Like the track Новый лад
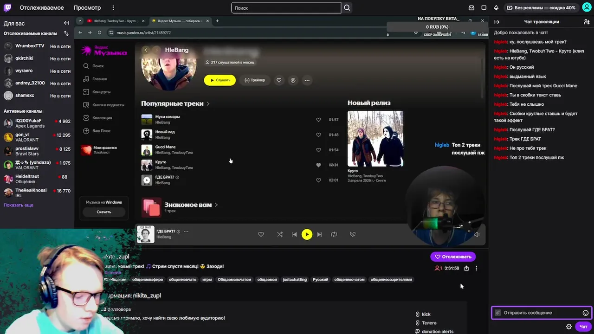The width and height of the screenshot is (594, 334). coord(318,135)
